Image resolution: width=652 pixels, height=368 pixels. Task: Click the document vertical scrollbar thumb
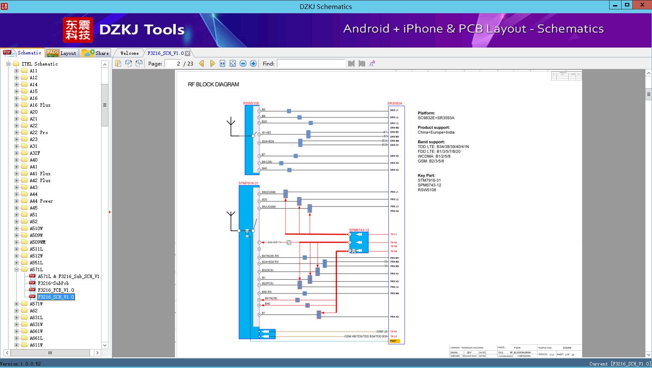pos(649,95)
